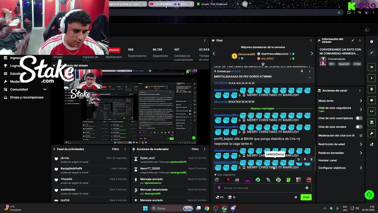The height and width of the screenshot is (213, 378).
Task: Click the stream preview thumbnail
Action: pos(131,107)
